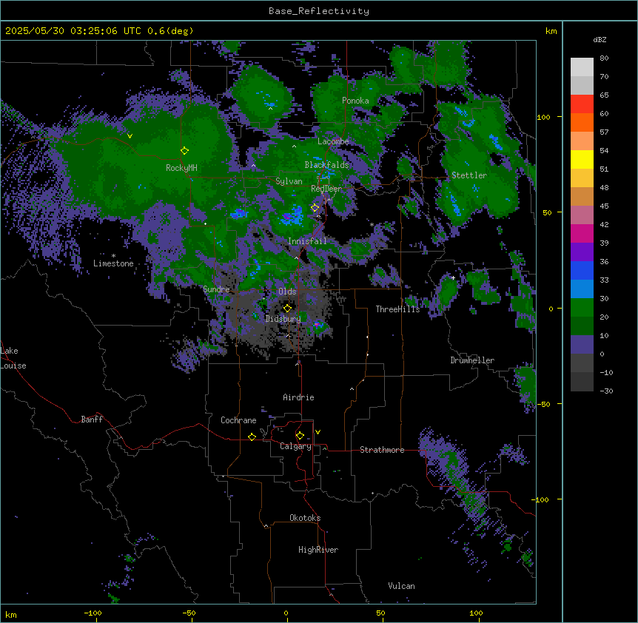Click the Didsbury label
The width and height of the screenshot is (638, 623).
pyautogui.click(x=283, y=319)
